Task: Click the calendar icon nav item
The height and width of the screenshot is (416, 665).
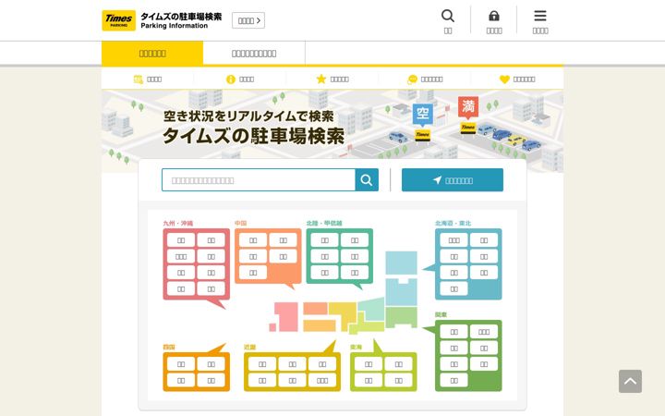Action: (x=148, y=79)
